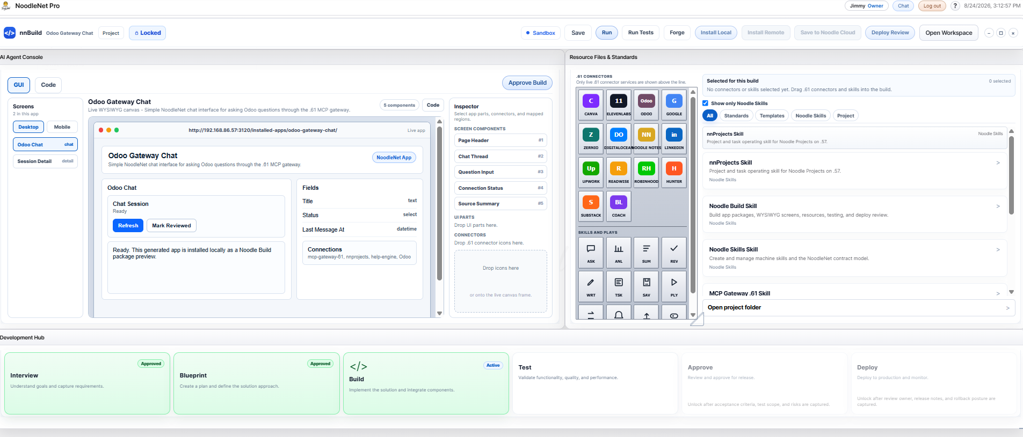
Task: Select the Upwork connector icon
Action: point(591,173)
